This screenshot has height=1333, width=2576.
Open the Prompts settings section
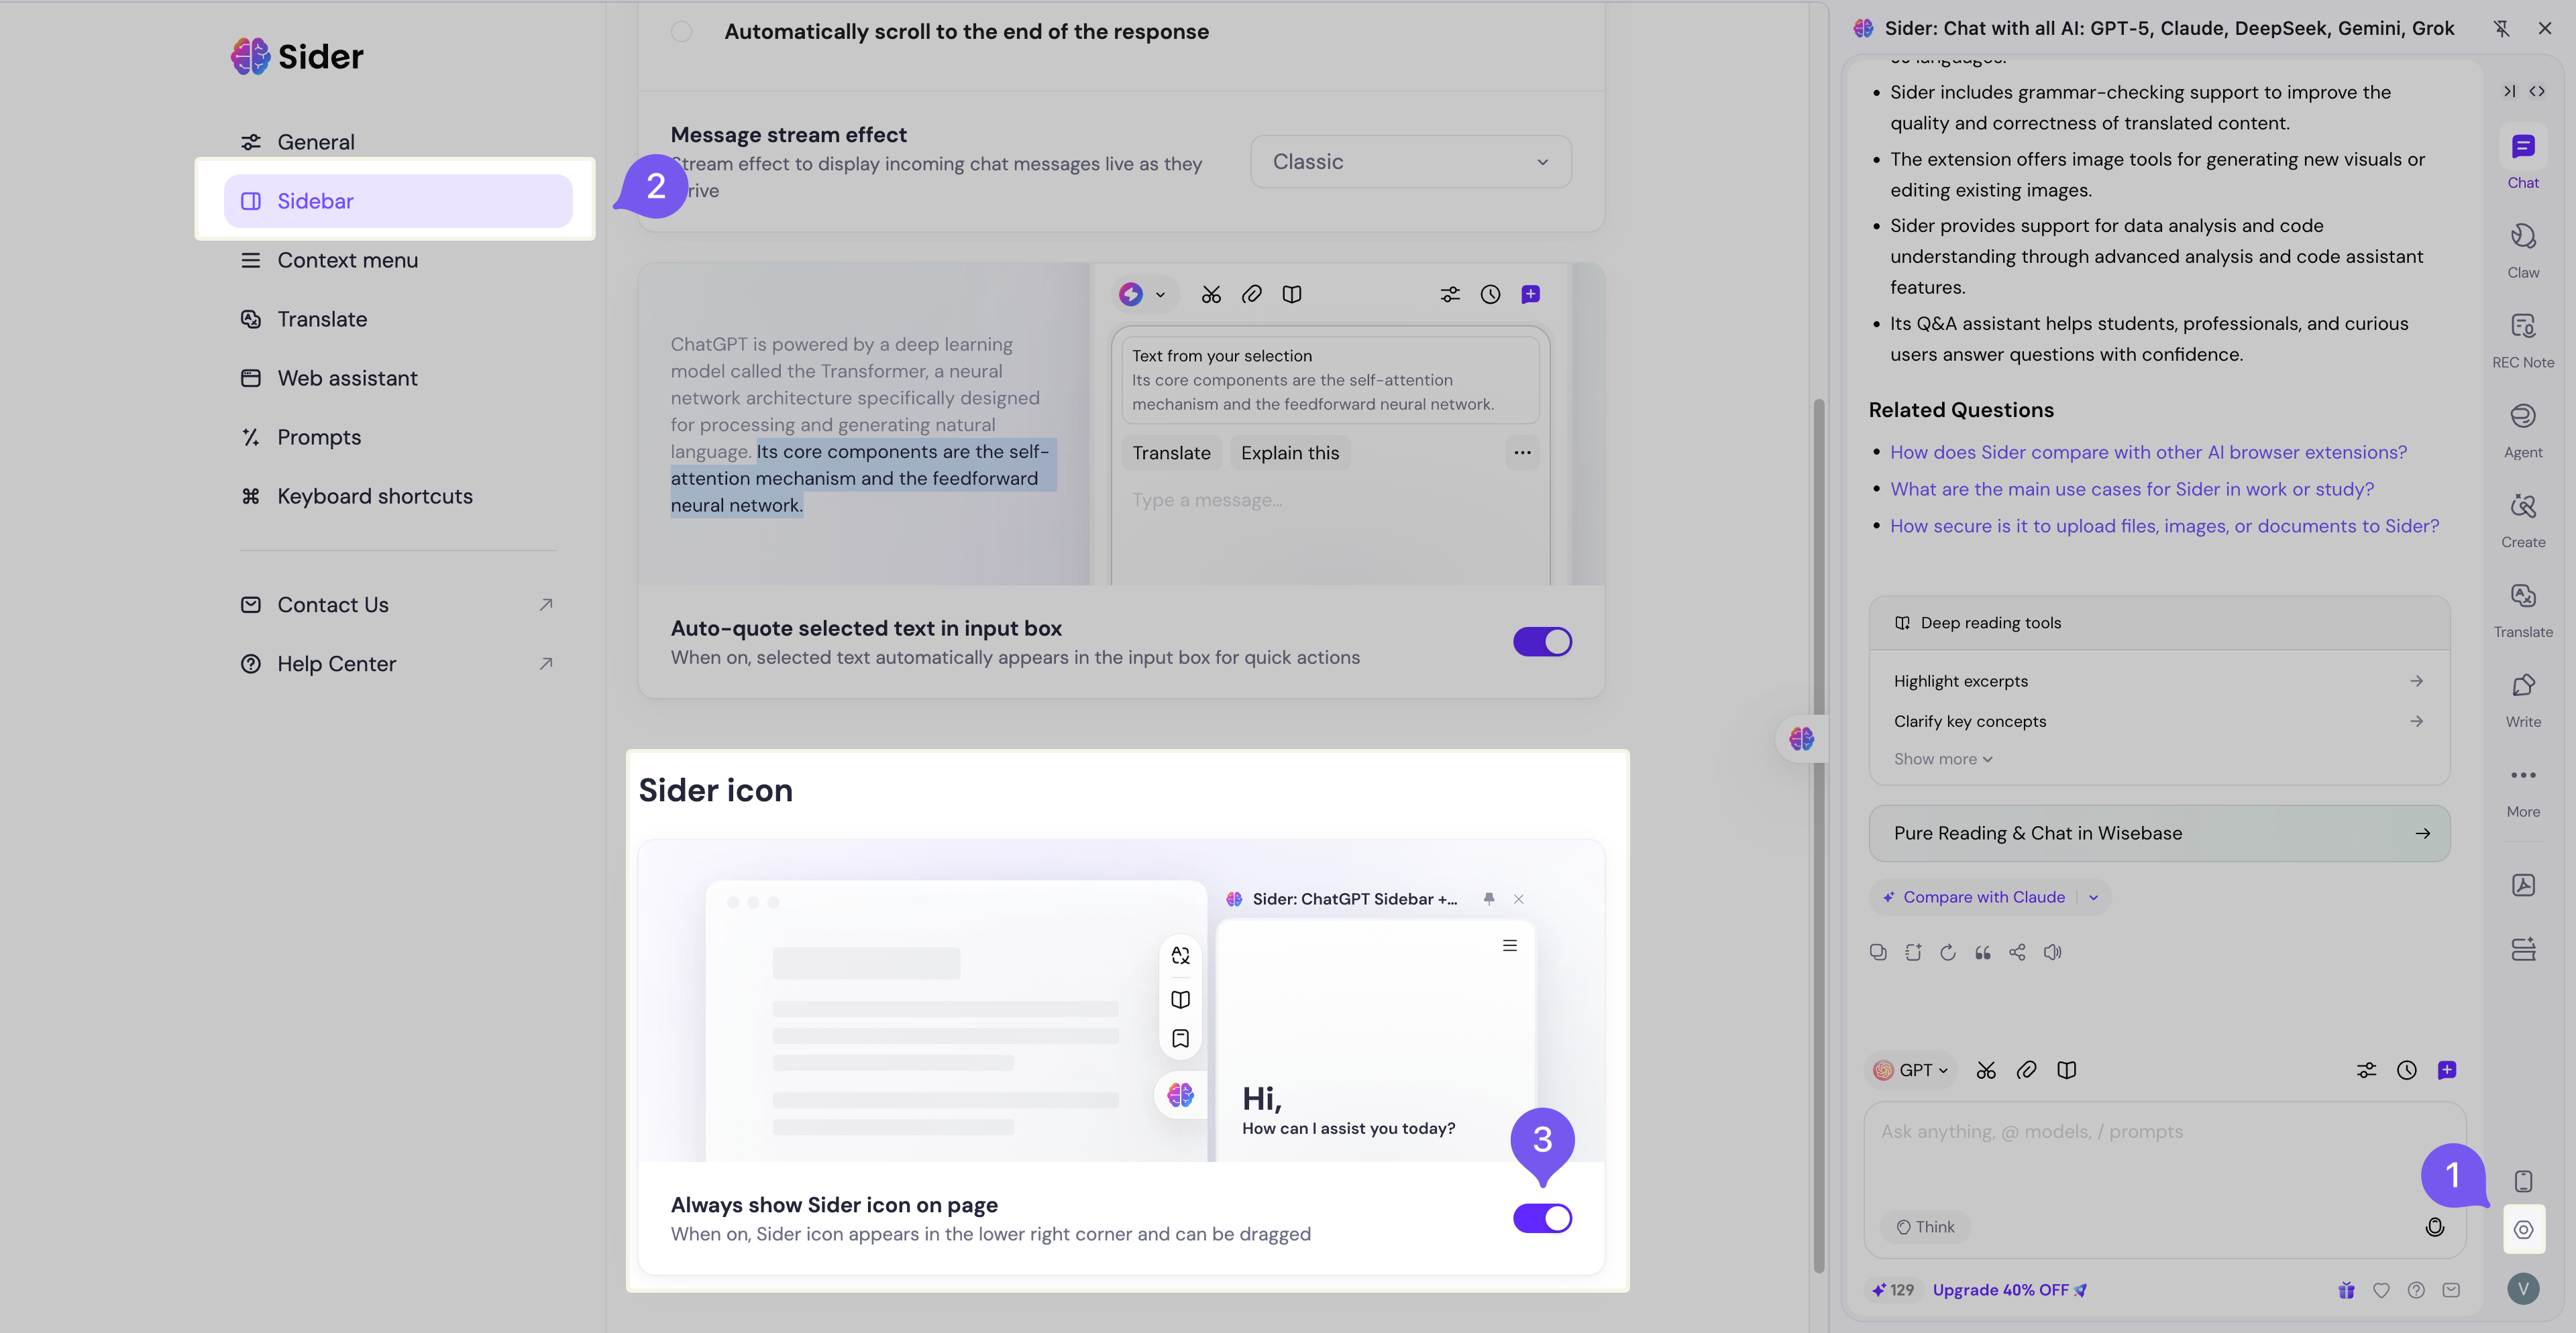398,437
